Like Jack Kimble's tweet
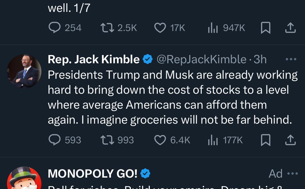This screenshot has height=189, width=305. (160, 140)
